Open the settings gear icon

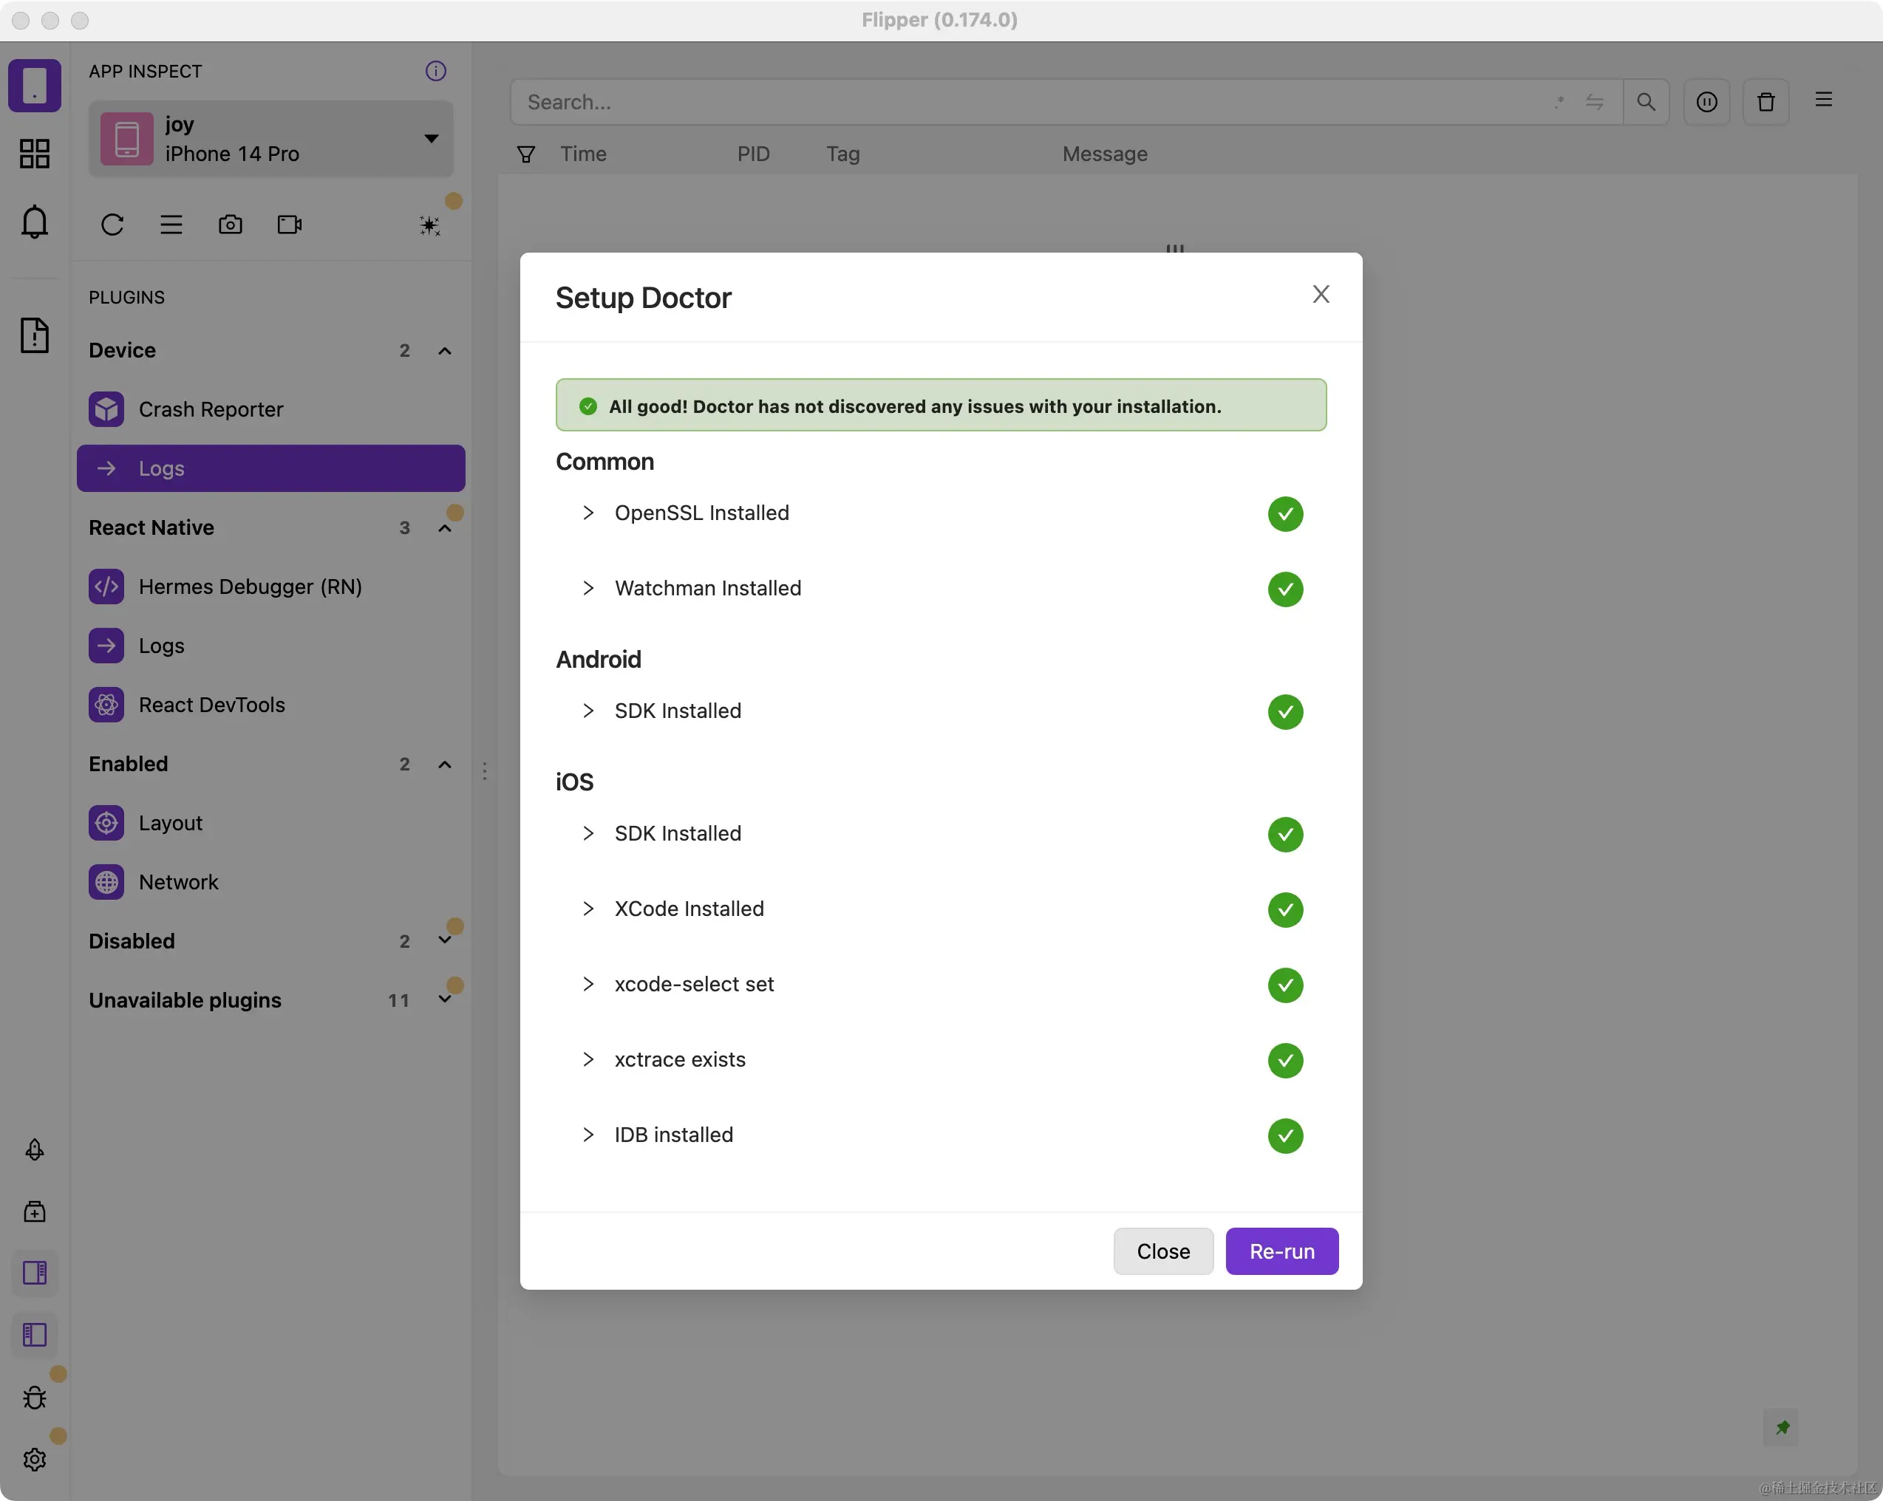click(35, 1458)
